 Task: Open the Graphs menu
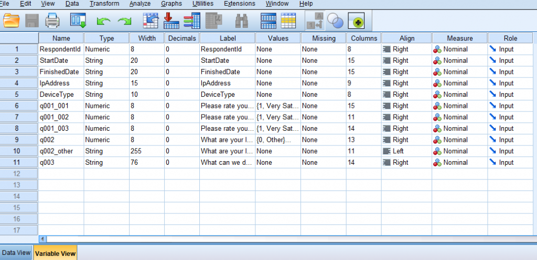tap(171, 4)
